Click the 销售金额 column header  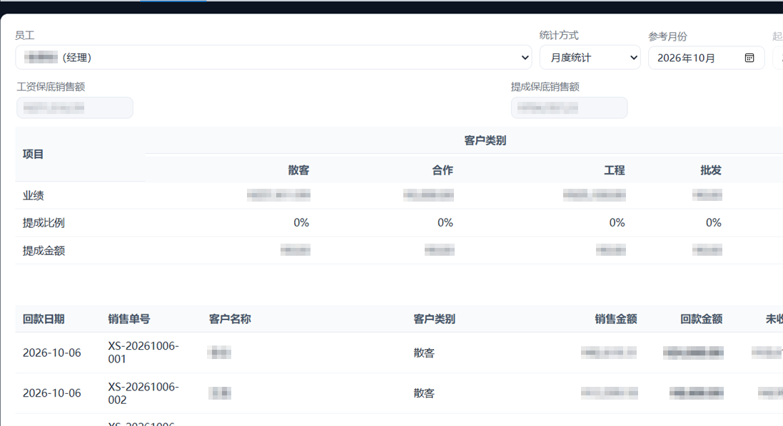[616, 319]
